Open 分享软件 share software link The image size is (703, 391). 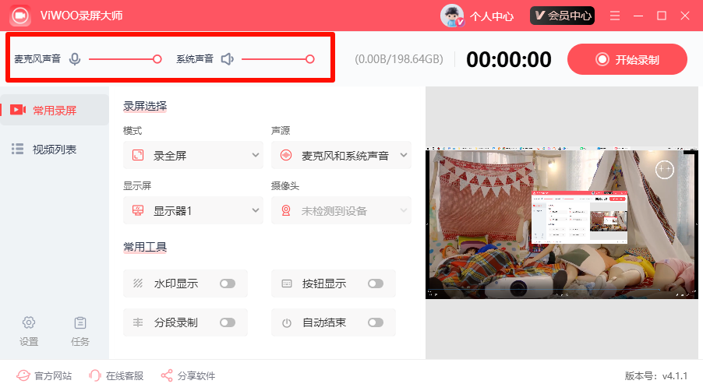188,375
